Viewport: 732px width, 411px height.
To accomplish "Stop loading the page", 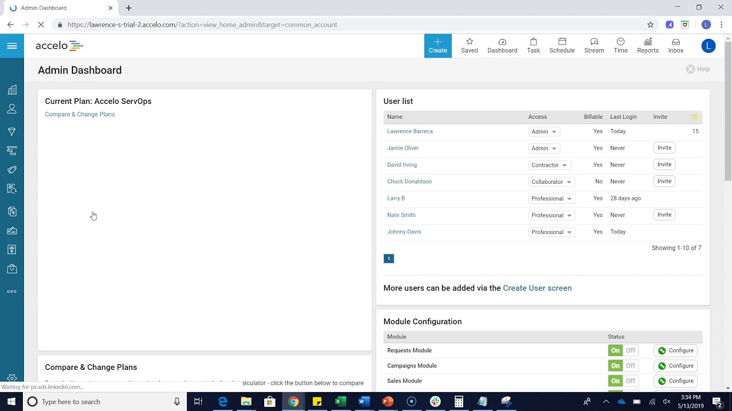I will (x=41, y=25).
